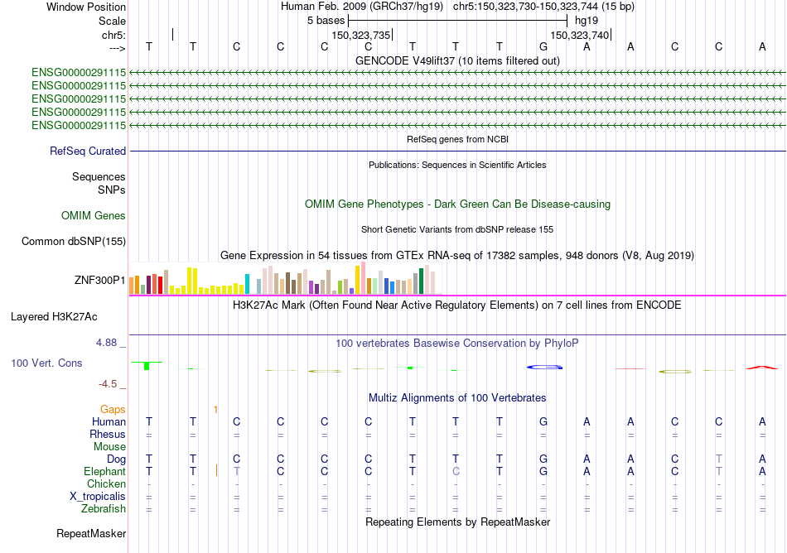The width and height of the screenshot is (787, 553).
Task: Click the Window Position track label
Action: (x=86, y=7)
